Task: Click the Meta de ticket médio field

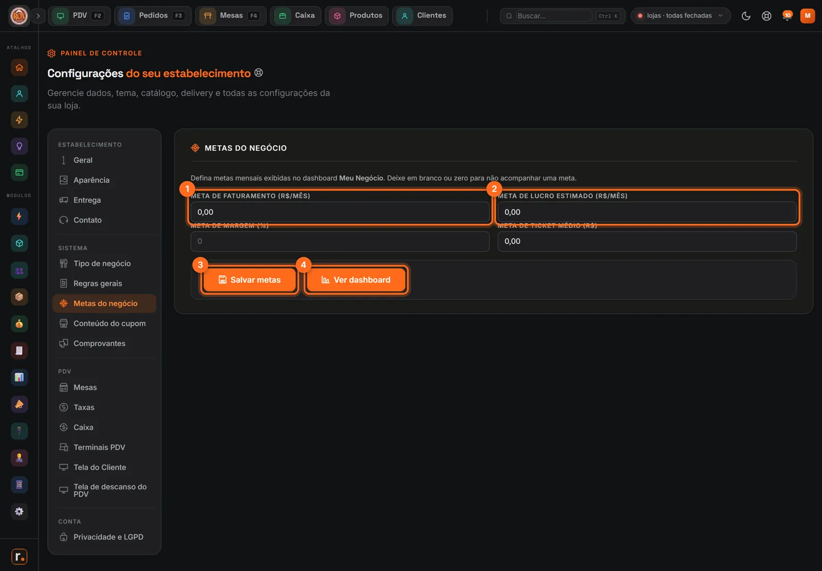Action: pyautogui.click(x=647, y=241)
